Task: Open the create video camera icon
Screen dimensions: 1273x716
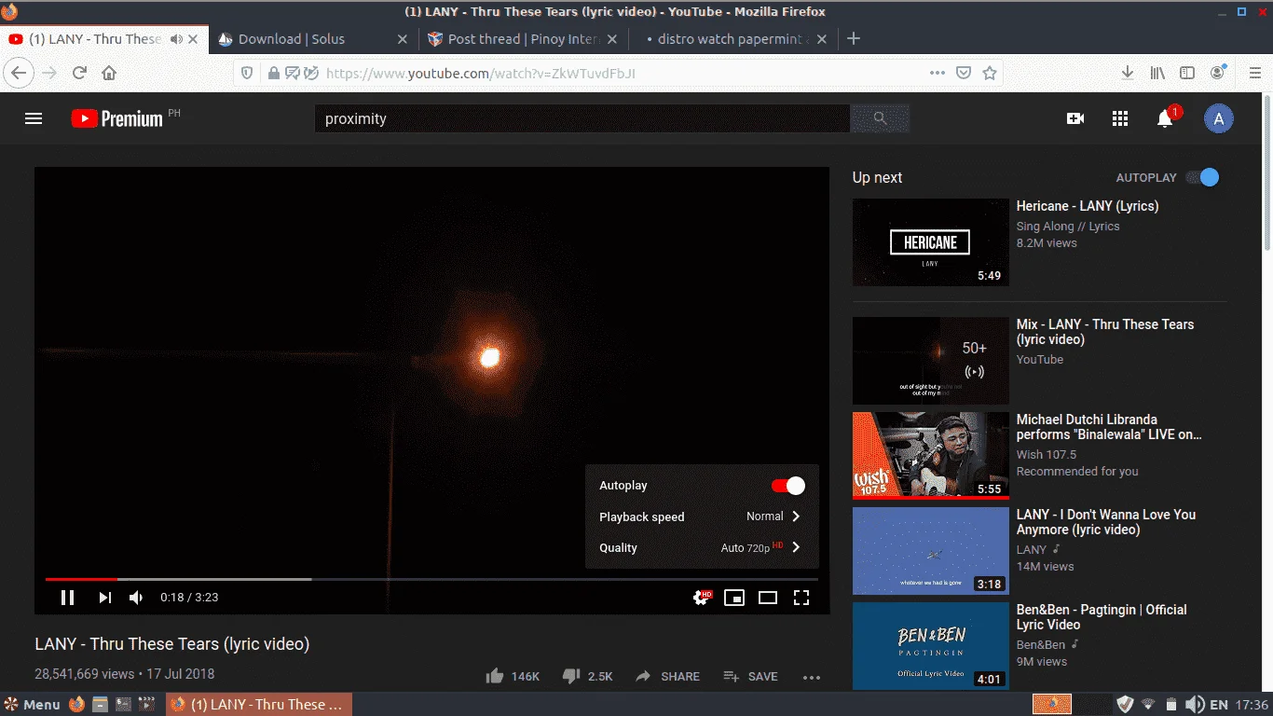Action: pos(1075,118)
